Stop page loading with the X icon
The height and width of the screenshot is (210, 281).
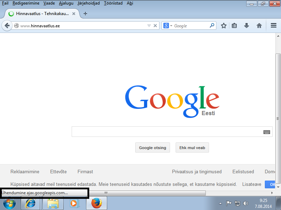[155, 26]
